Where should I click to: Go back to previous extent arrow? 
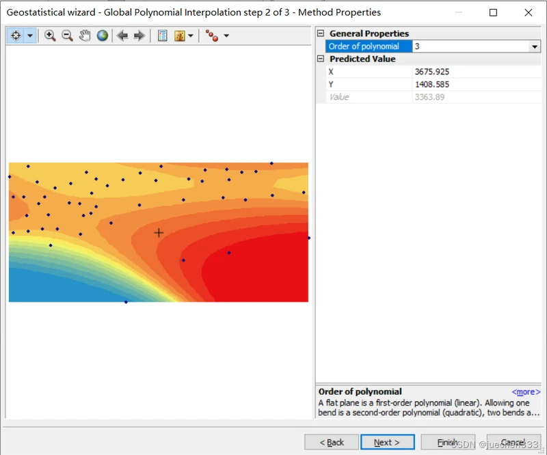coord(122,36)
